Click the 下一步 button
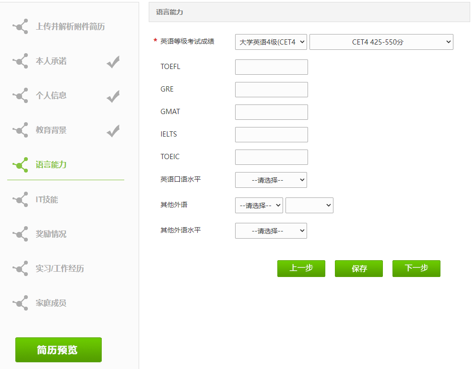 (x=416, y=268)
